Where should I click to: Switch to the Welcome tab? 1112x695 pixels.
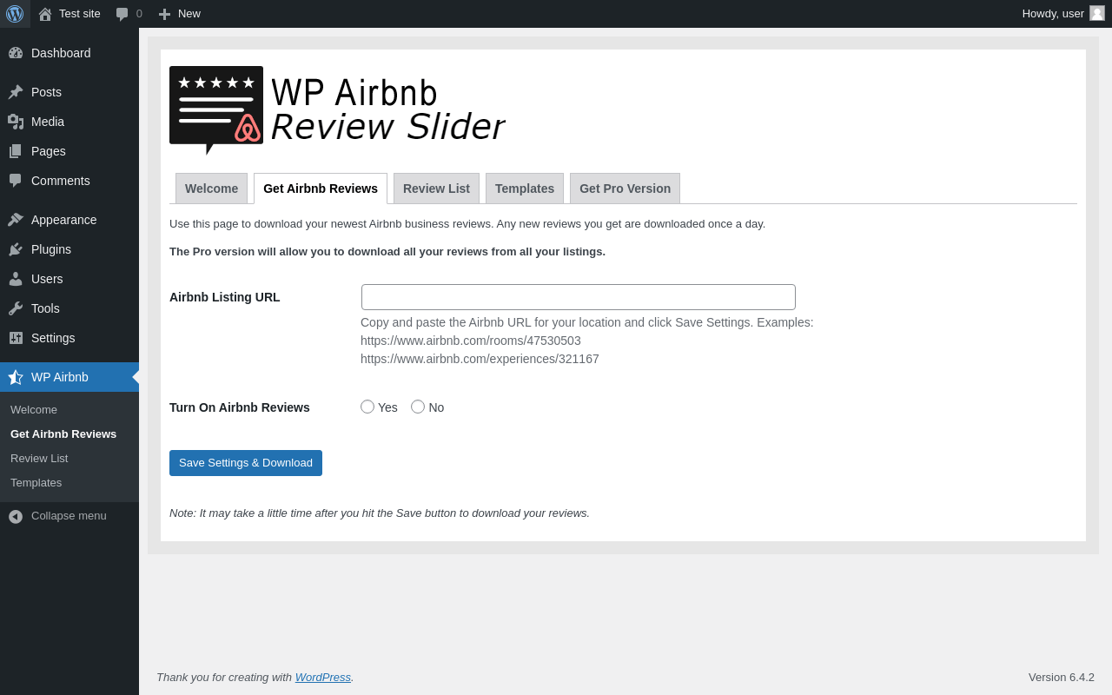pos(211,189)
